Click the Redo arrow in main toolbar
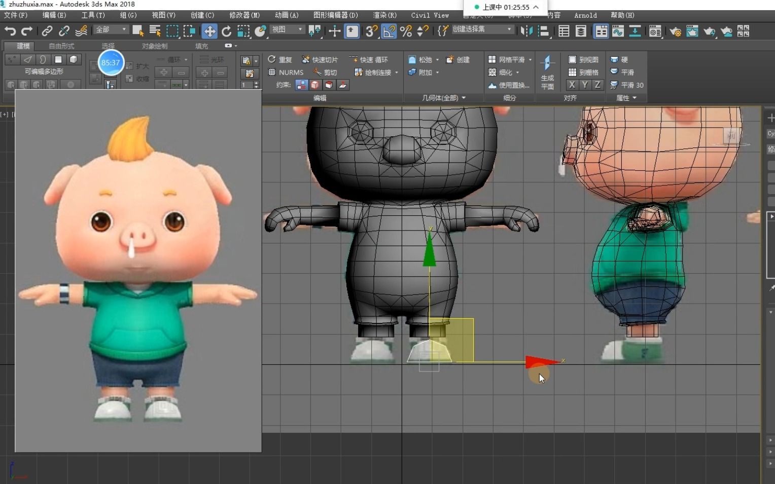775x484 pixels. point(27,31)
